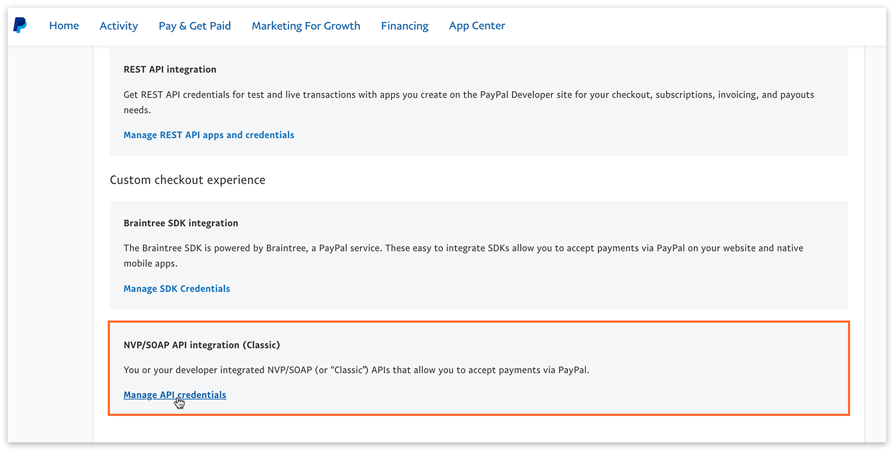Viewport: 894px width, 450px height.
Task: Open Pay & Get Paid menu
Action: point(194,26)
